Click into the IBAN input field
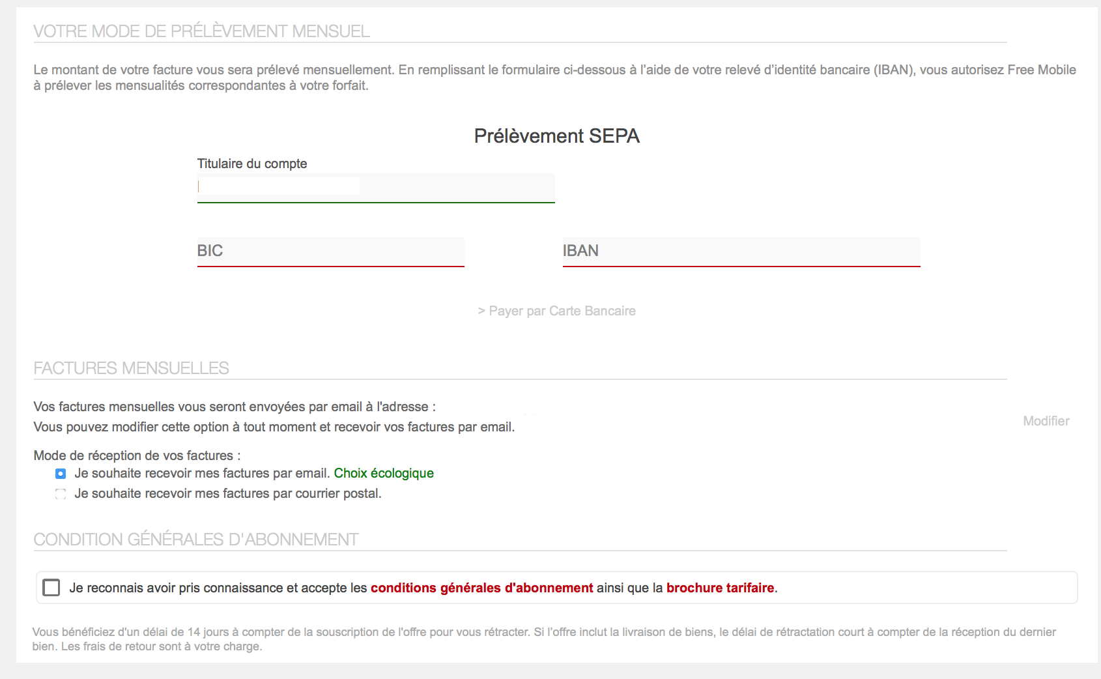The height and width of the screenshot is (679, 1101). 741,251
